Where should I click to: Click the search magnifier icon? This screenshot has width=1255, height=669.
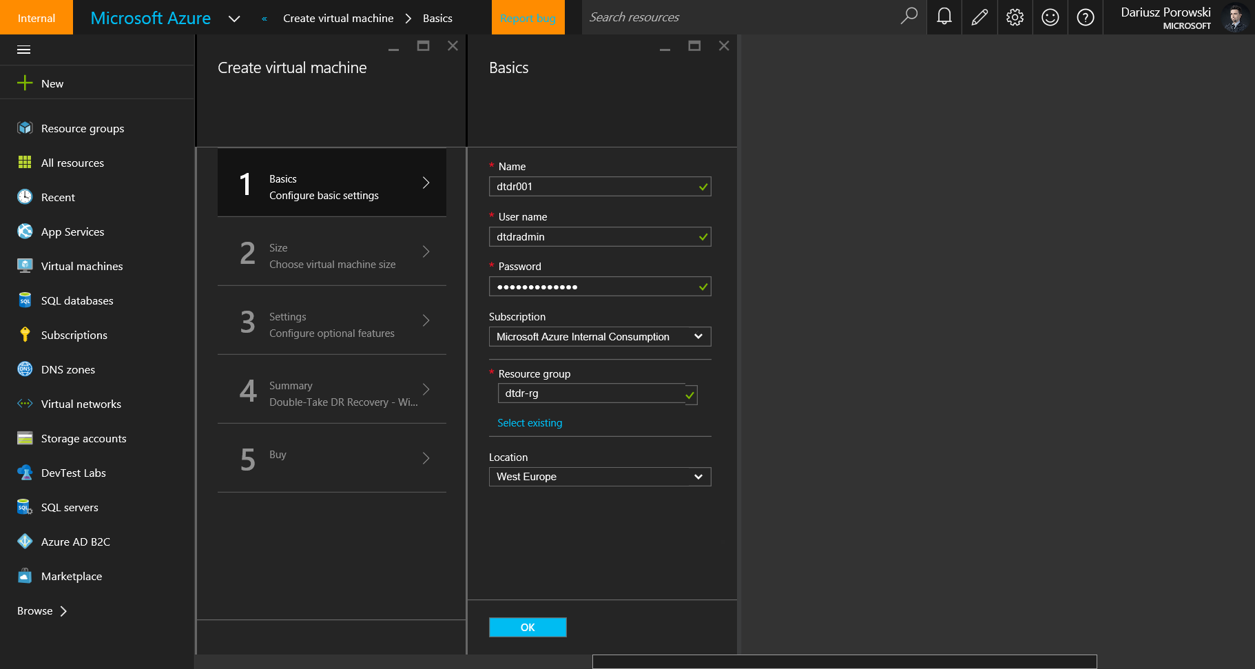click(909, 16)
